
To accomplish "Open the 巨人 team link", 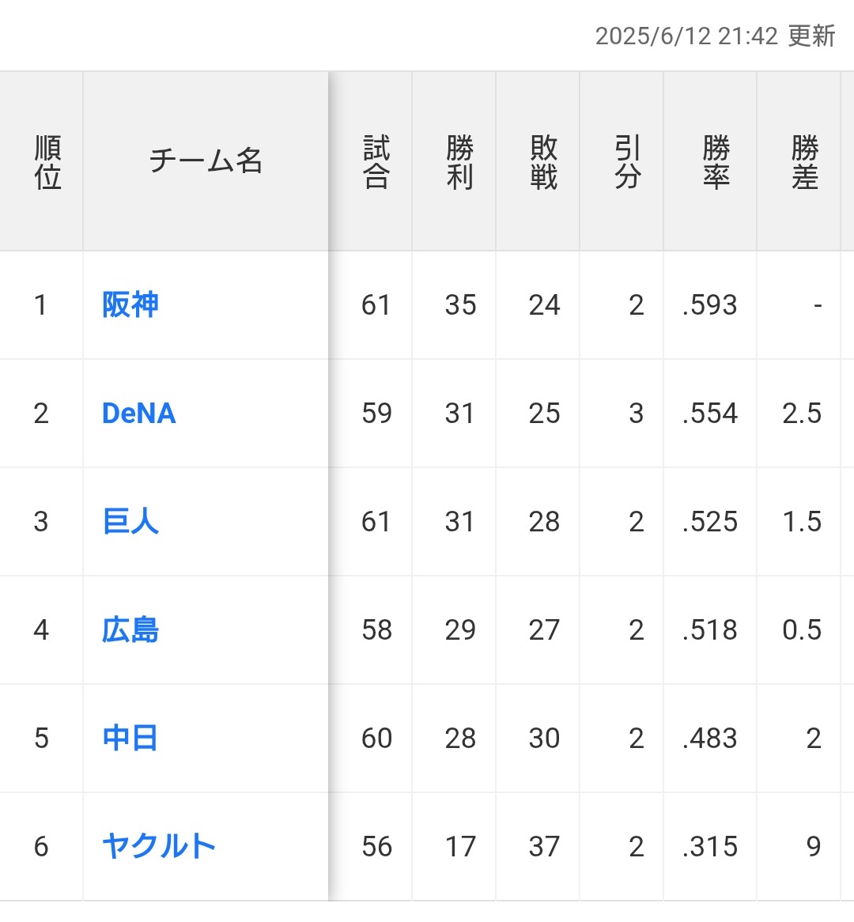I will click(x=130, y=521).
